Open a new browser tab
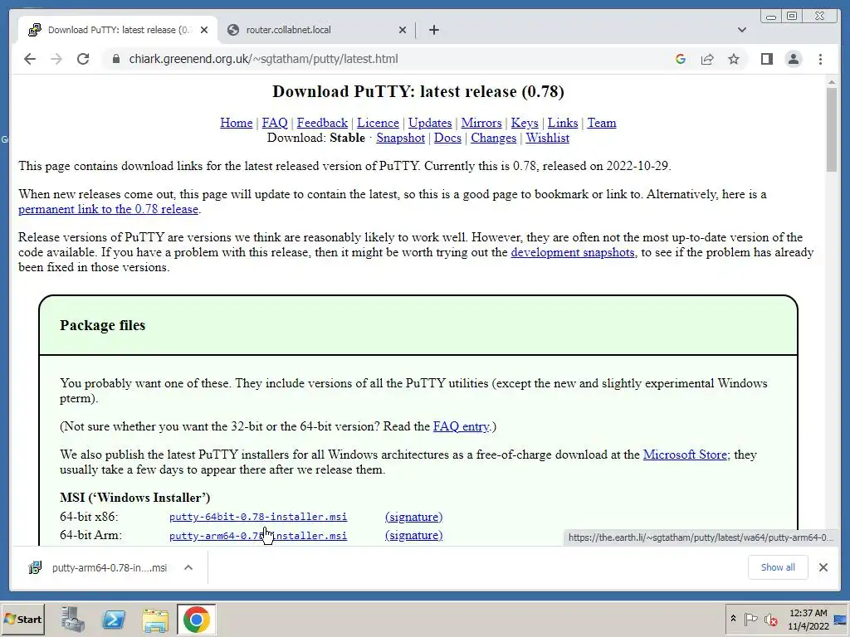 click(433, 30)
